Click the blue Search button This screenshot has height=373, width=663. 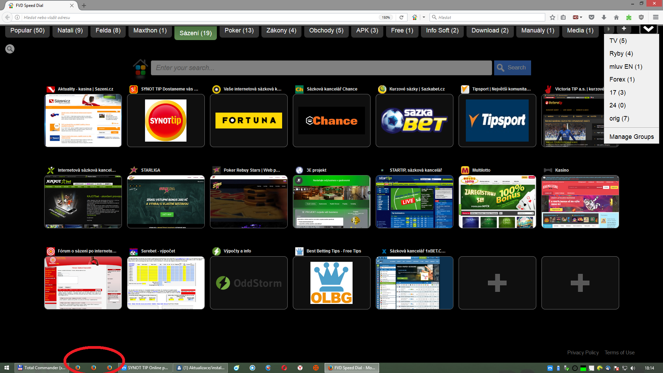tap(512, 68)
